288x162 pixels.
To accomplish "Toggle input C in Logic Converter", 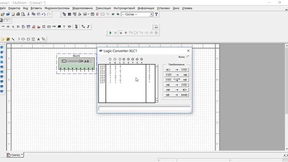I will pyautogui.click(x=120, y=59).
